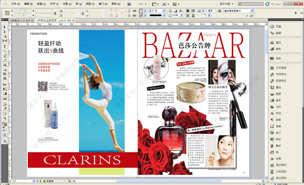Open the 颜色 (Color) panel

pyautogui.click(x=276, y=49)
